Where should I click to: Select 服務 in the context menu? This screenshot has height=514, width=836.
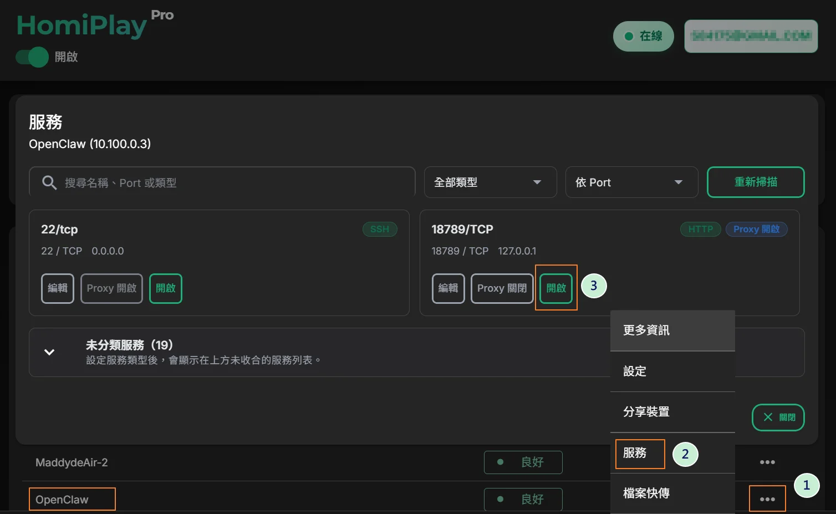click(672, 453)
